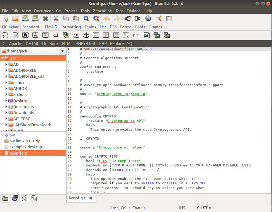Insert line break with return arrow icon
The image size is (272, 212).
click(x=56, y=35)
